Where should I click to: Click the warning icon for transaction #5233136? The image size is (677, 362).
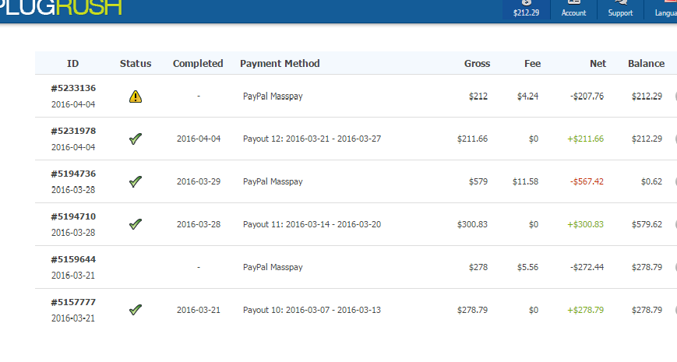(136, 97)
